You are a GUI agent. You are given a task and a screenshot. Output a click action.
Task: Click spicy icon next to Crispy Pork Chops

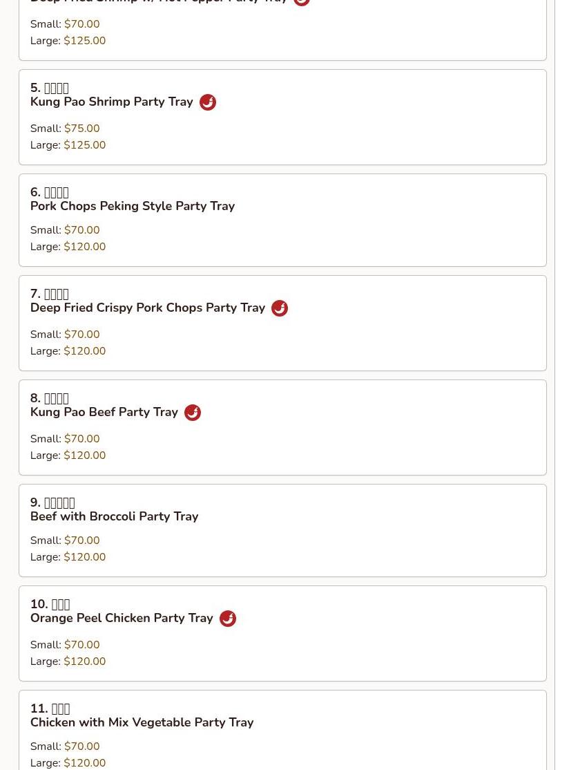[279, 308]
